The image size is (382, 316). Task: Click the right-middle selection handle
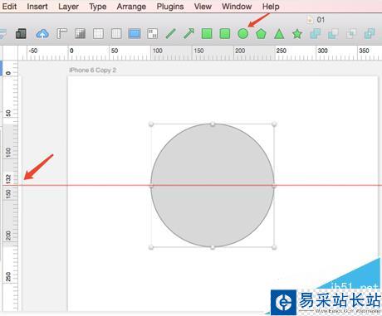pyautogui.click(x=274, y=187)
